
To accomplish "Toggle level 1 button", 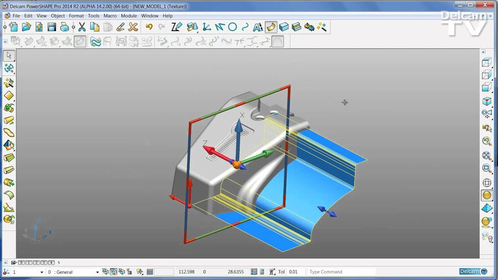I will coord(29,262).
